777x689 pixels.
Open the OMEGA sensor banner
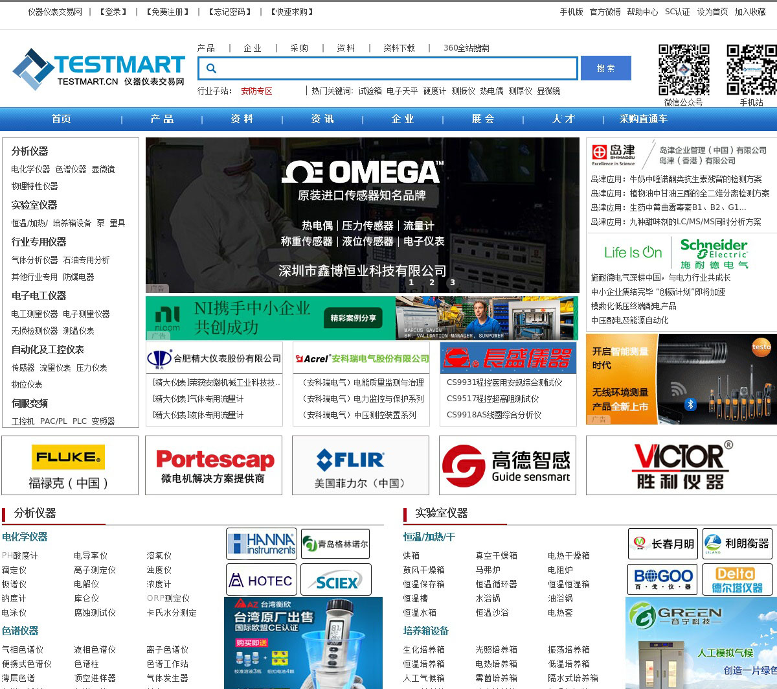(363, 215)
